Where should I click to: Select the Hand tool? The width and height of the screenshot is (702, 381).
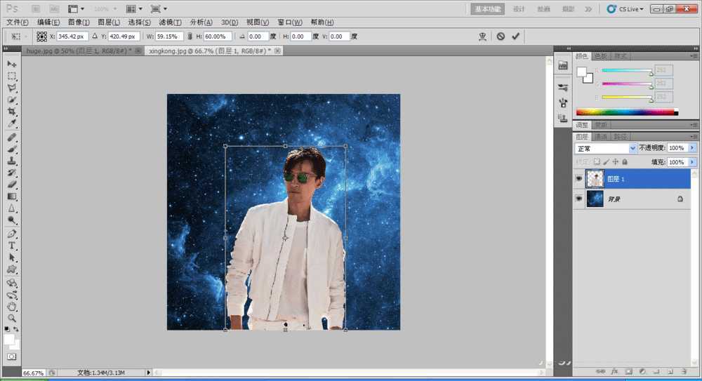(x=12, y=307)
